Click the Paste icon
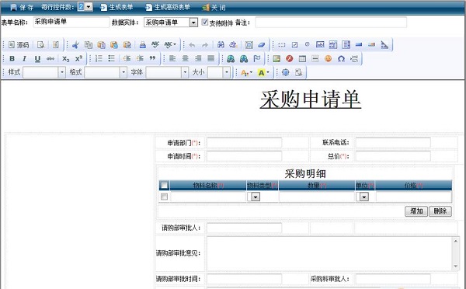 pos(101,45)
